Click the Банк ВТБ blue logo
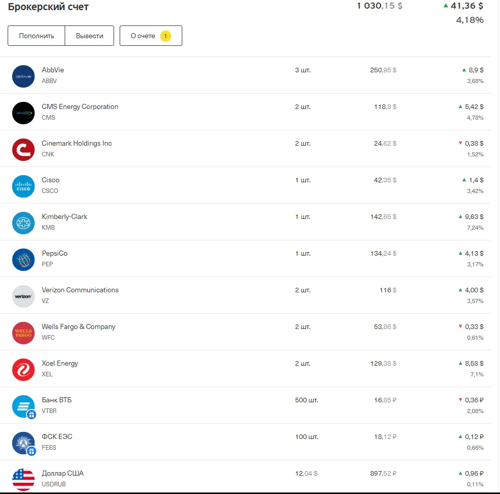Viewport: 500px width, 494px height. pos(23,405)
